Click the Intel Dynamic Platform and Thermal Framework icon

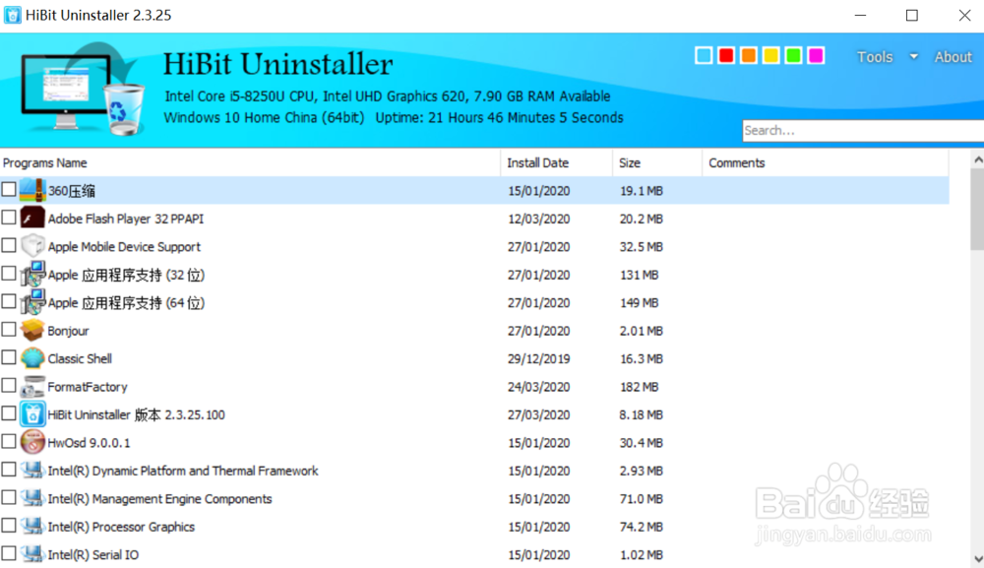(x=32, y=471)
